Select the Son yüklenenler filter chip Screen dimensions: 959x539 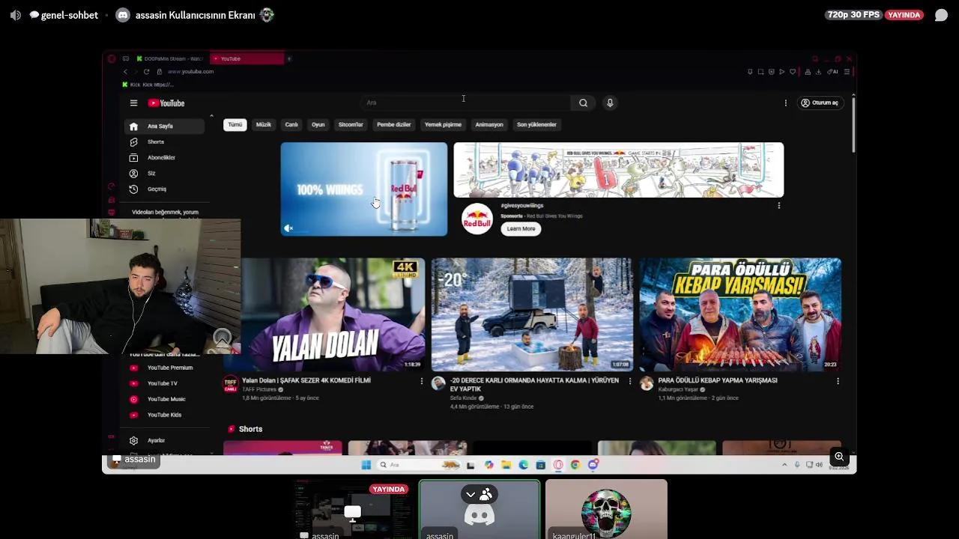[x=536, y=124]
